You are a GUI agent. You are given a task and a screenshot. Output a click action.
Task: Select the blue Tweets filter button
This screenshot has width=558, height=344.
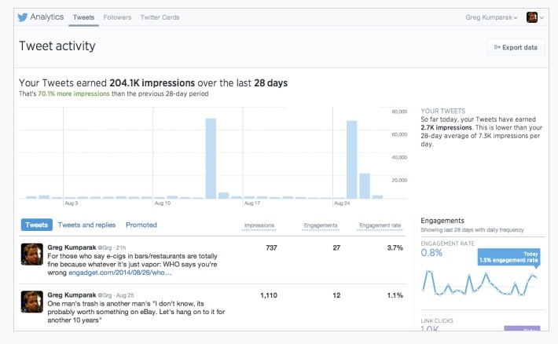click(x=37, y=225)
